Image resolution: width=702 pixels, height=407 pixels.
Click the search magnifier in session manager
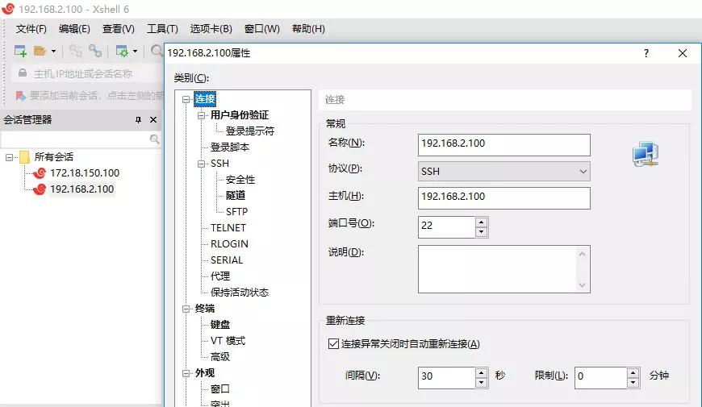click(x=154, y=139)
